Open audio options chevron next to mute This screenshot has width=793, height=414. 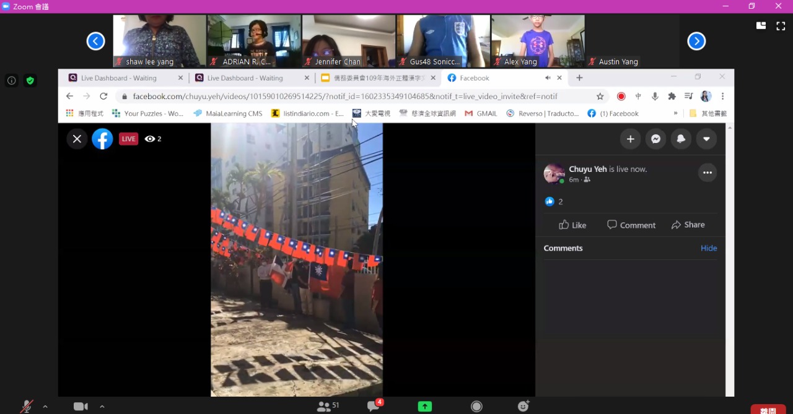tap(44, 407)
